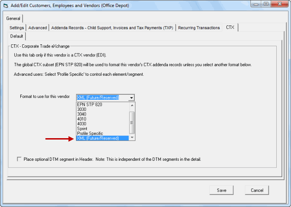This screenshot has width=291, height=207.
Task: Select the Default sub-tab
Action: pyautogui.click(x=17, y=36)
